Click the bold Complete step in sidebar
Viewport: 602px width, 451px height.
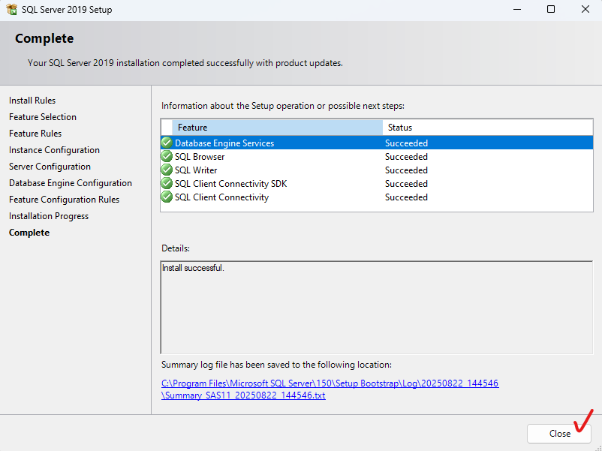tap(29, 232)
